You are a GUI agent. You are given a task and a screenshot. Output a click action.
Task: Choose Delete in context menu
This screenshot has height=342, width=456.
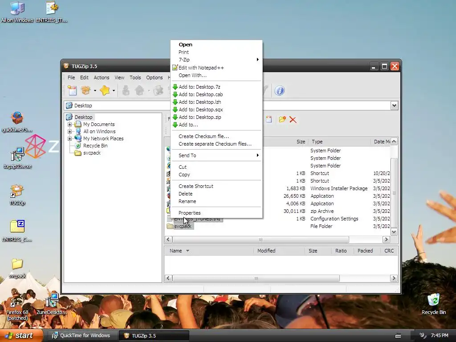coord(217,194)
